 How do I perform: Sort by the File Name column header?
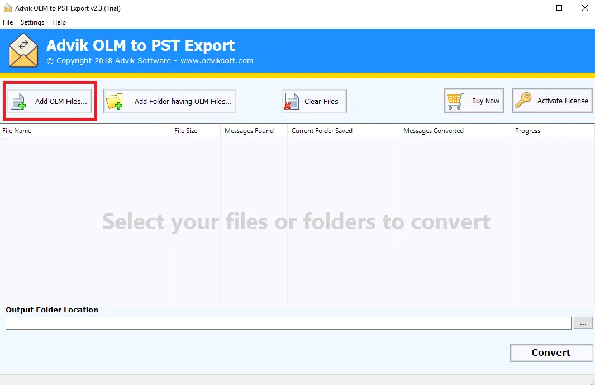17,131
